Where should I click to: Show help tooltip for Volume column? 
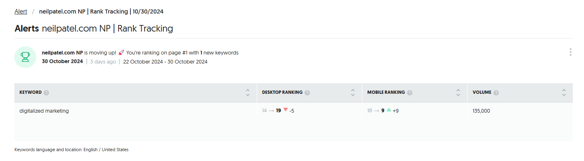pos(496,93)
